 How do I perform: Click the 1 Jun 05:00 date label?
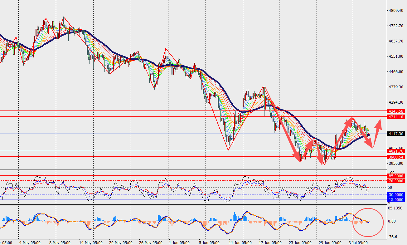click(x=179, y=243)
